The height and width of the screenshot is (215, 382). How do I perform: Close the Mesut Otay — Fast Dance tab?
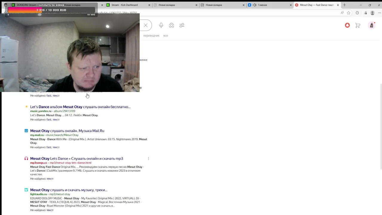pos(338,5)
